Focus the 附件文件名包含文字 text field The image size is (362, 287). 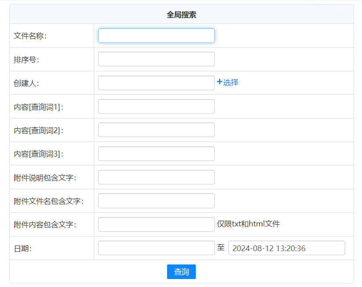pyautogui.click(x=156, y=201)
